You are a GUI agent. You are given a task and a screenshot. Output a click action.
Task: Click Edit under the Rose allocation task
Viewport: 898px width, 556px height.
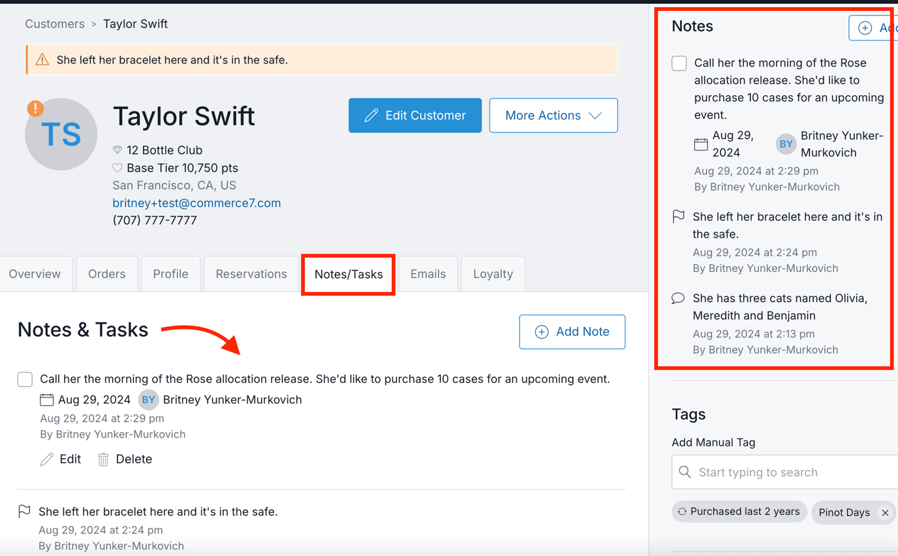point(61,459)
